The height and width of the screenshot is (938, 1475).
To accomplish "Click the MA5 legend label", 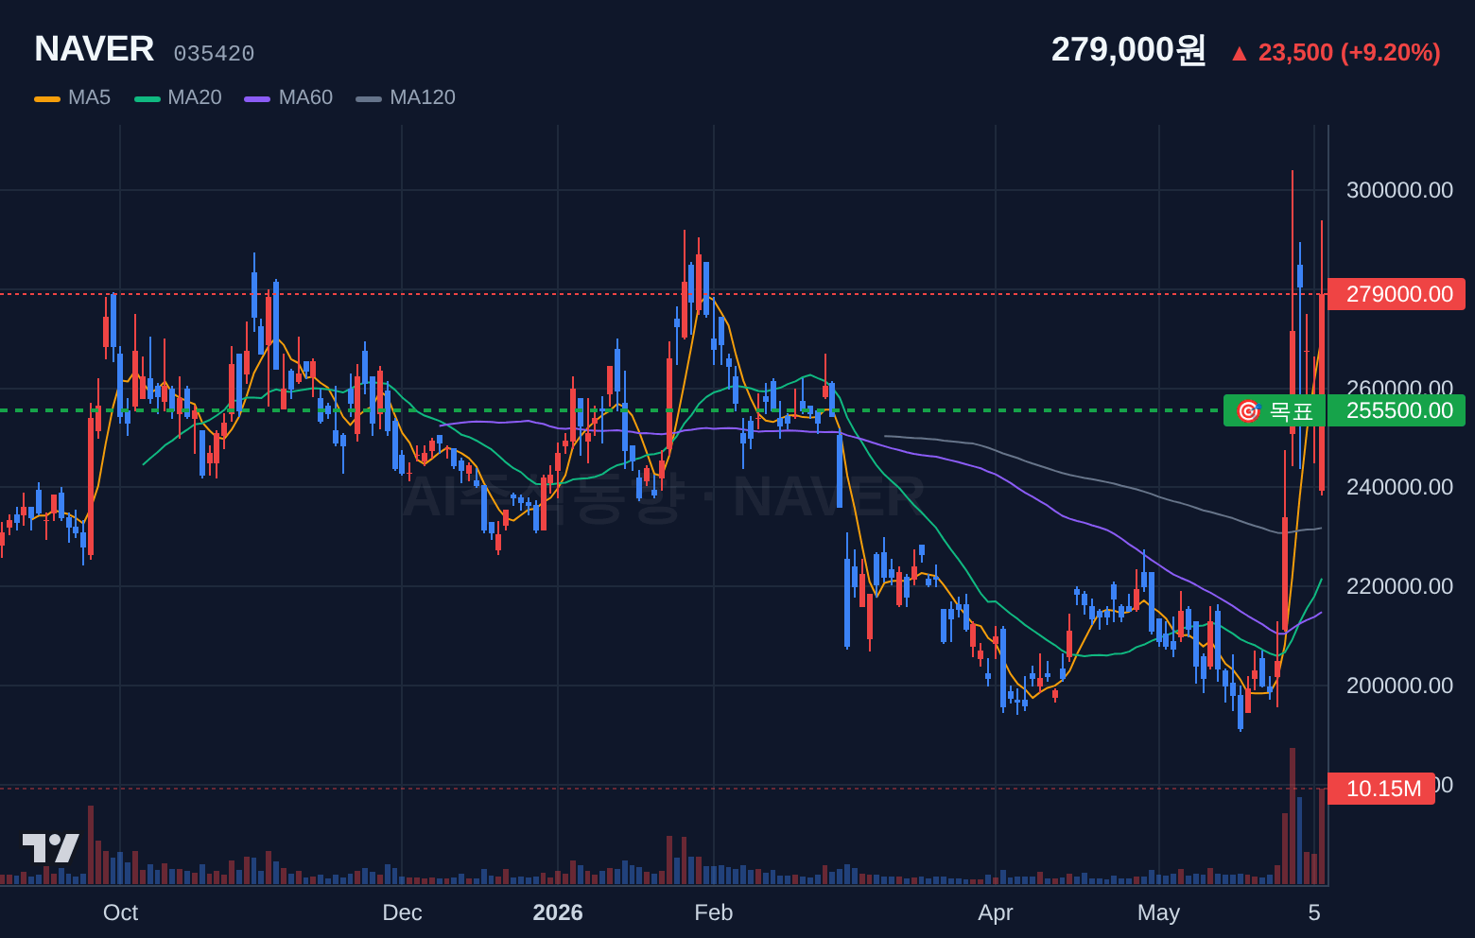I will coord(89,97).
